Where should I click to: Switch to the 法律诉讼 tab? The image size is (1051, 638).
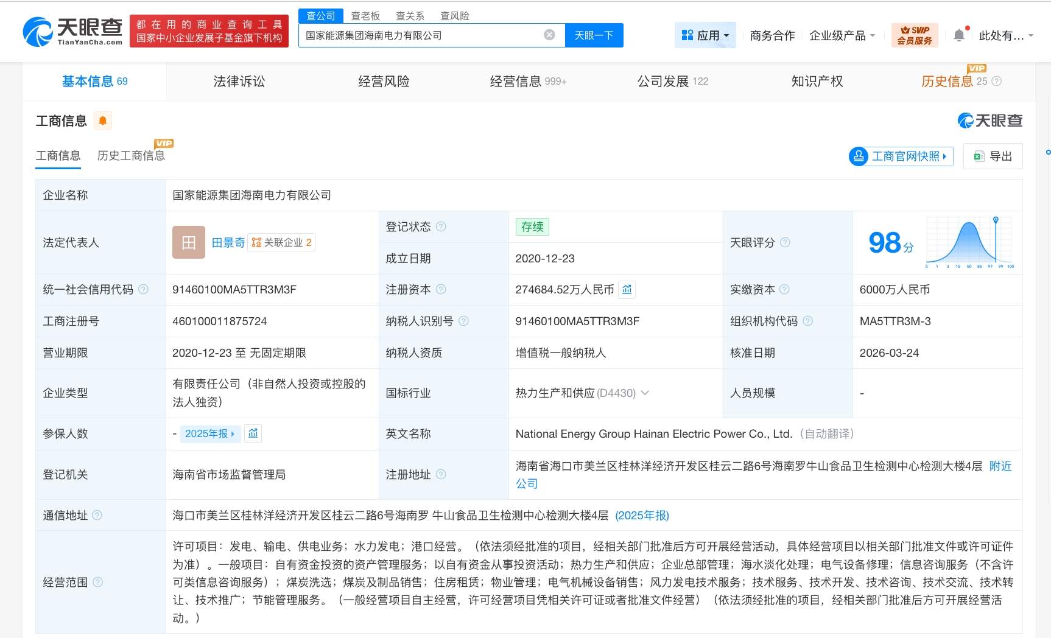click(239, 80)
